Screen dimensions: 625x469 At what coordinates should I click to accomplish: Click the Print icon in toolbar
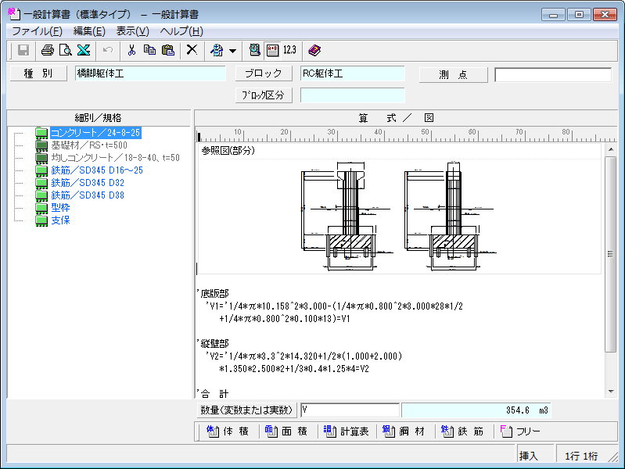point(47,50)
